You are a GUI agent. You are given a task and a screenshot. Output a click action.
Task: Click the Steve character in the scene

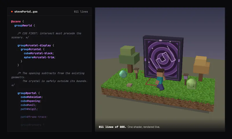click(160, 79)
